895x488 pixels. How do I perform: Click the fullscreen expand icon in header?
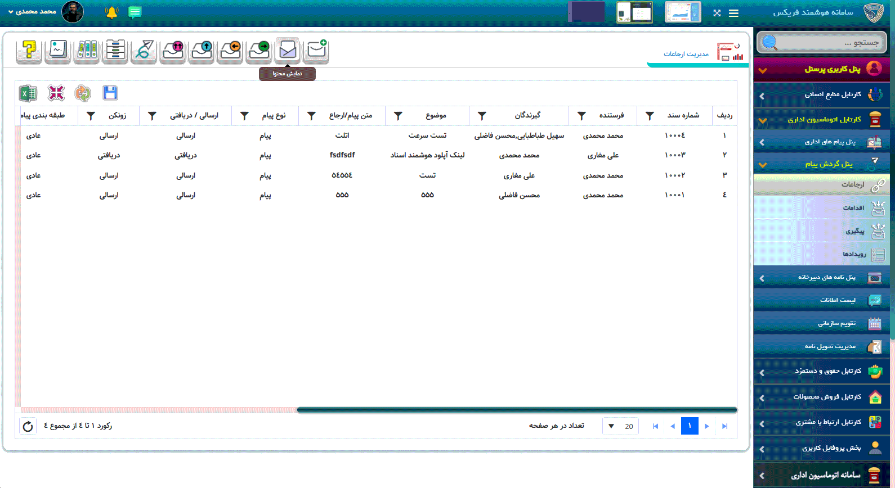(x=717, y=13)
